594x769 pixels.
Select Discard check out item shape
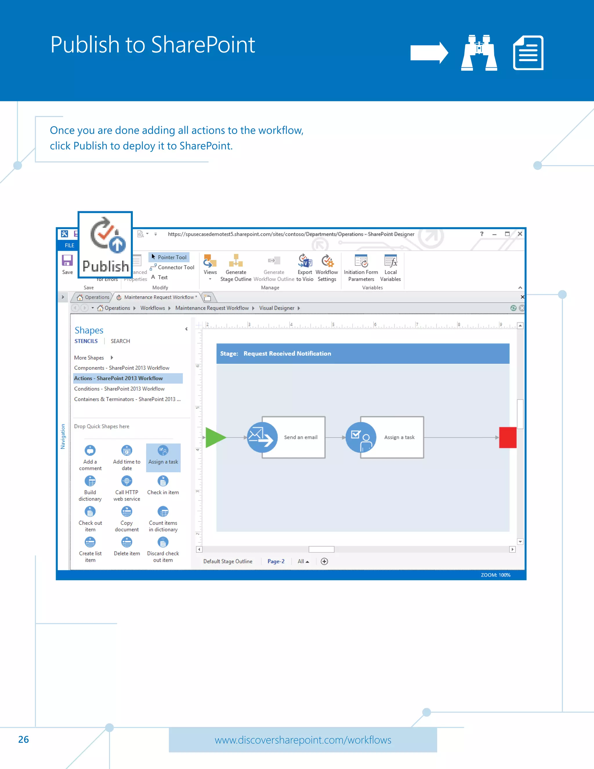tap(163, 550)
